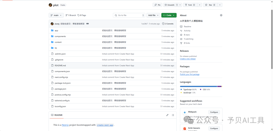Open the README.md file name
This screenshot has height=131, width=273.
(60, 65)
